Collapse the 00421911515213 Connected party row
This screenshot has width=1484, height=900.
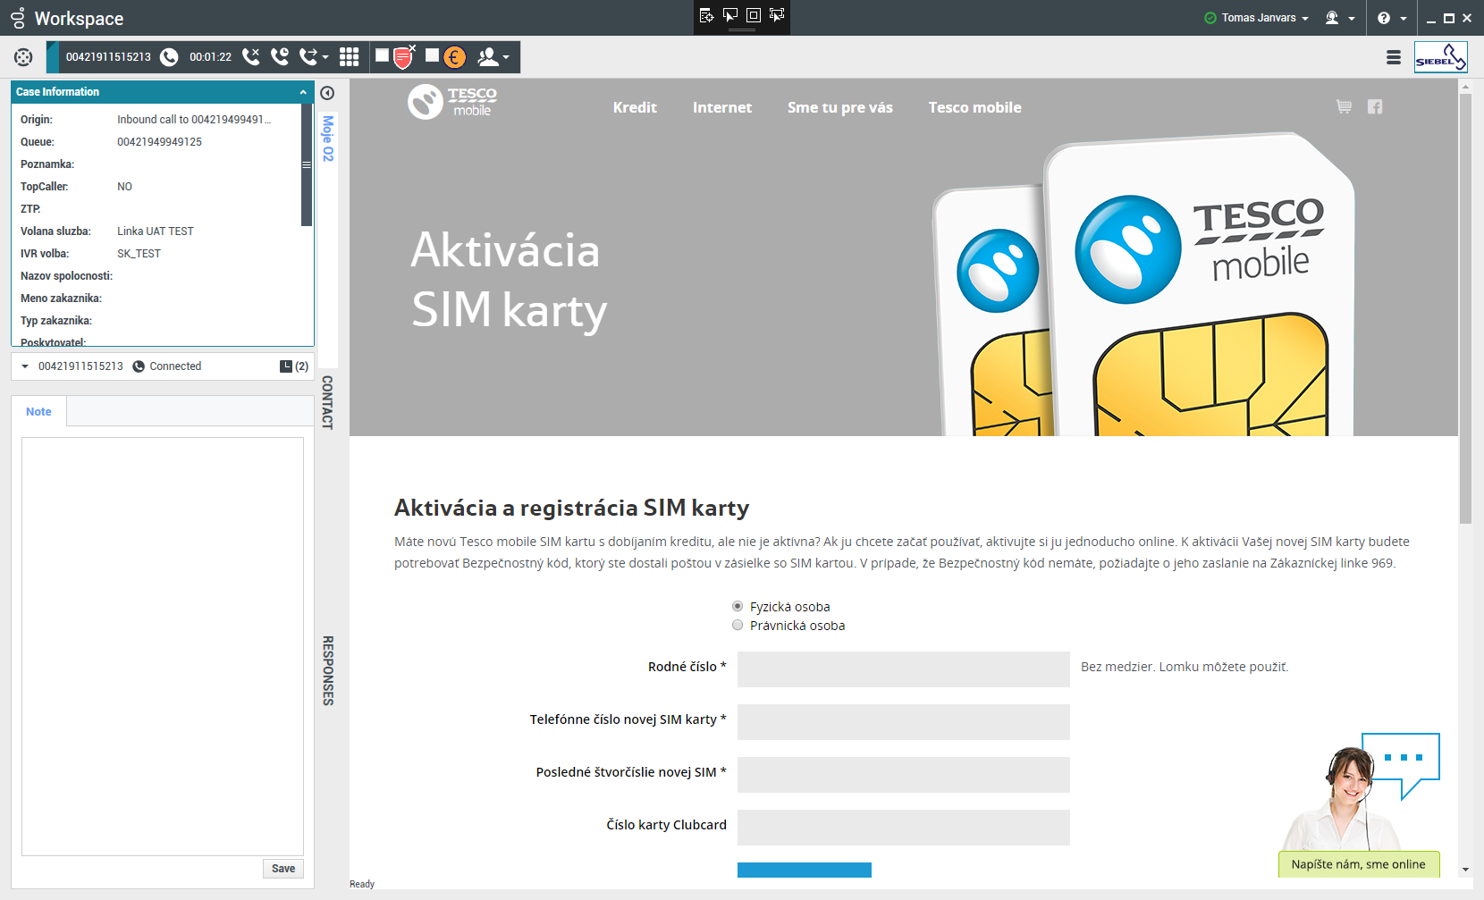click(25, 366)
